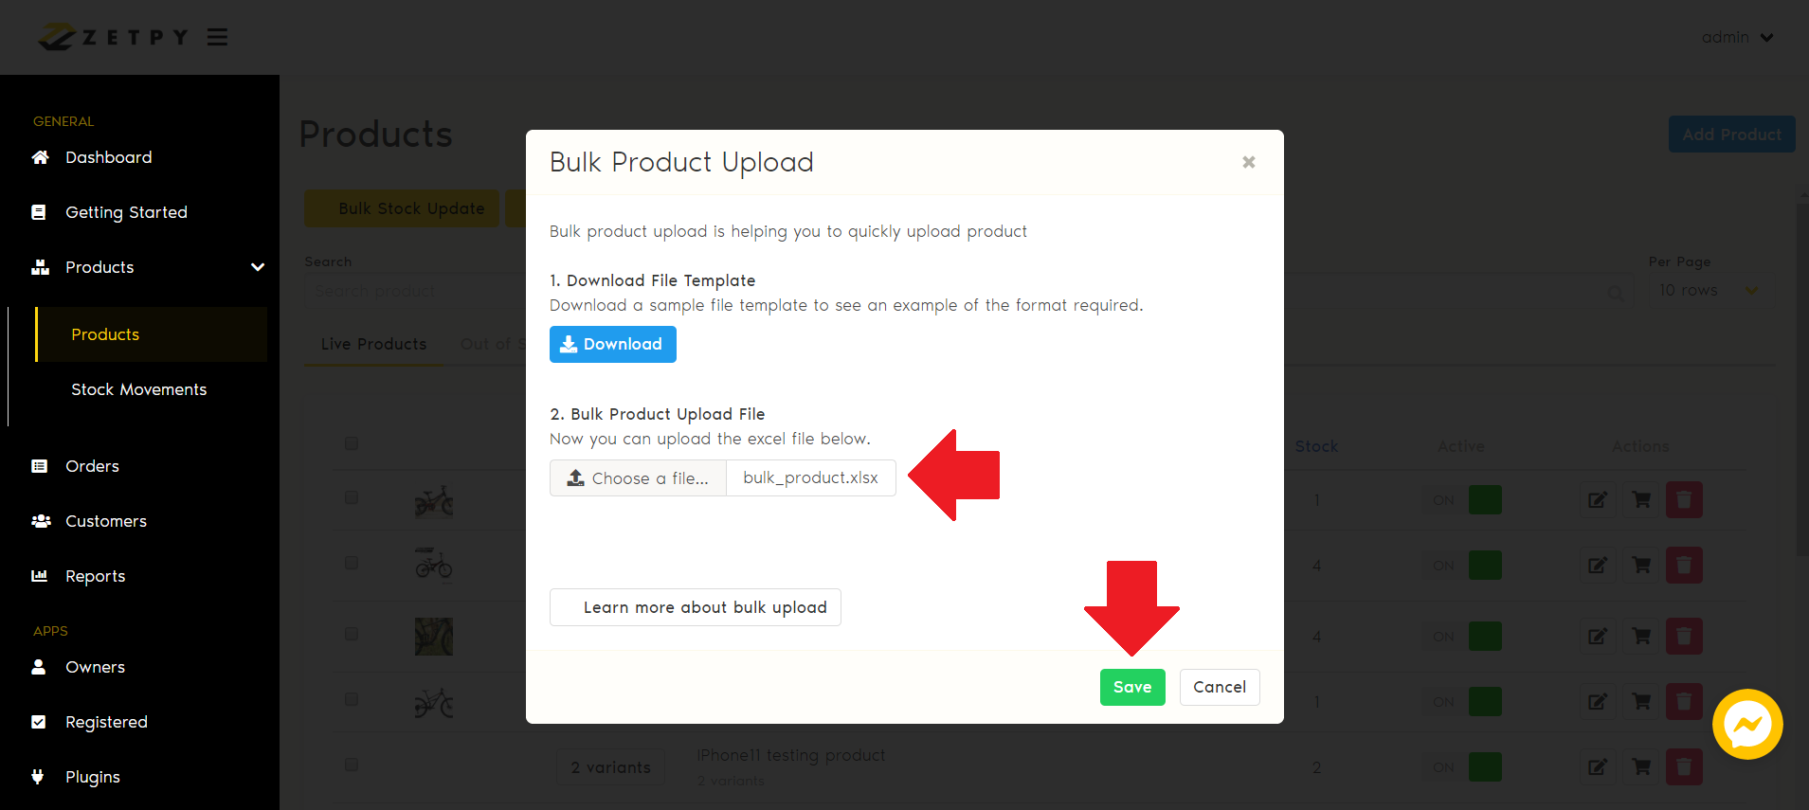
Task: Click the red delete icon in first product row
Action: click(1684, 499)
